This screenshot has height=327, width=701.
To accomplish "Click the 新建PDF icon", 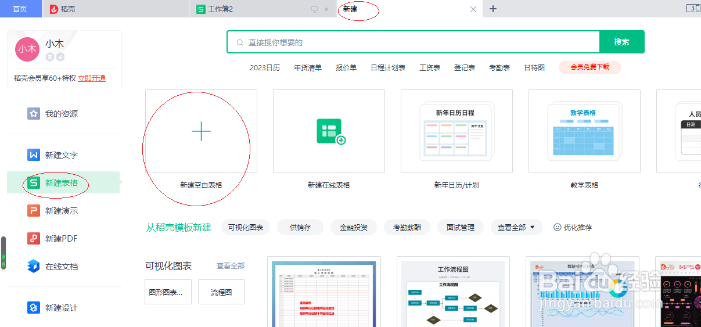I will point(34,238).
